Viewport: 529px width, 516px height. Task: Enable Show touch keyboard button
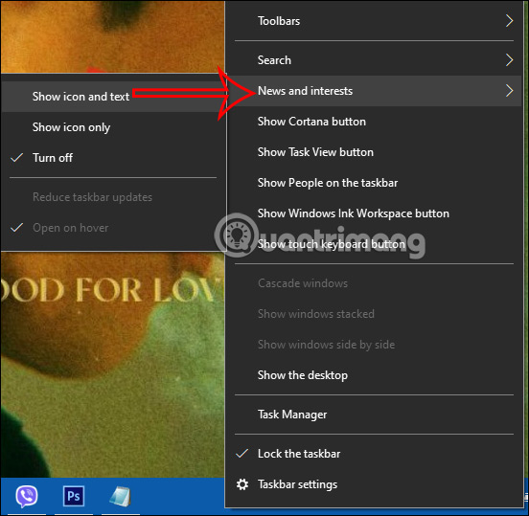[x=374, y=244]
